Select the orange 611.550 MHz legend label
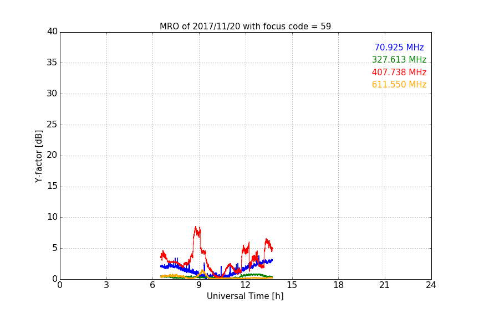Image resolution: width=479 pixels, height=319 pixels. click(x=399, y=84)
